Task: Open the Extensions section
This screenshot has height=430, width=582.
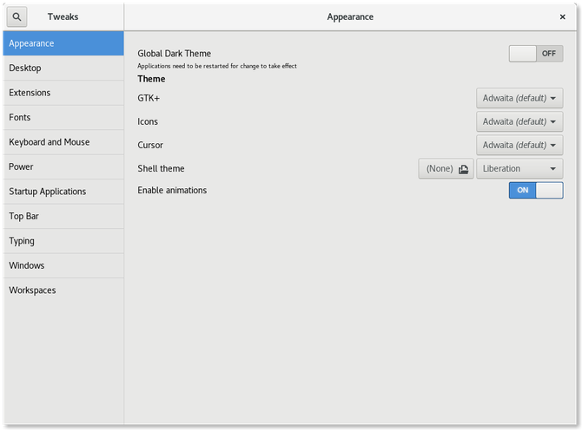Action: click(63, 93)
